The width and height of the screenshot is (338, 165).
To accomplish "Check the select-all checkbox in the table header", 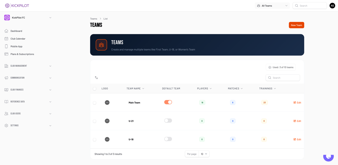I will coord(94,88).
